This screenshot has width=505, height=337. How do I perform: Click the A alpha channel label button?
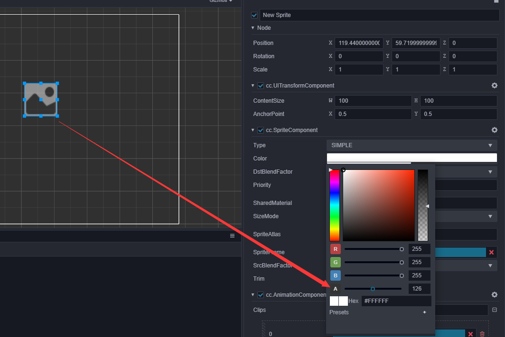click(x=335, y=289)
